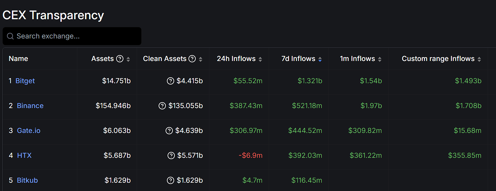Open the HTX exchange link
496x191 pixels.
tap(24, 156)
